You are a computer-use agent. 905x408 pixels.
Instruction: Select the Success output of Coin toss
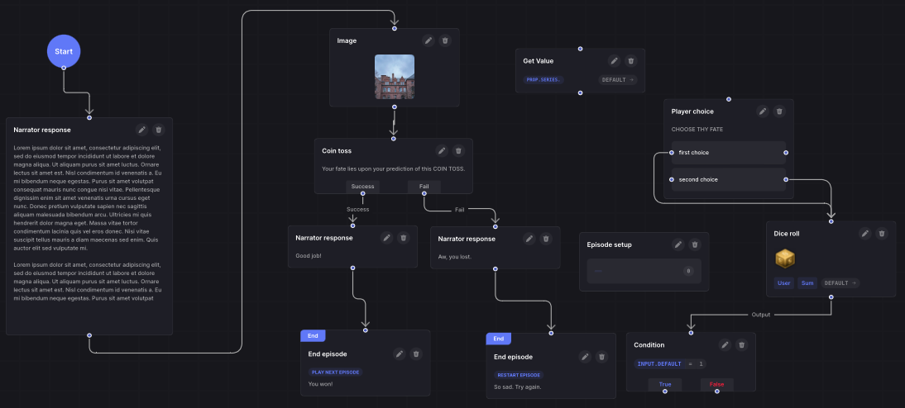pos(362,187)
